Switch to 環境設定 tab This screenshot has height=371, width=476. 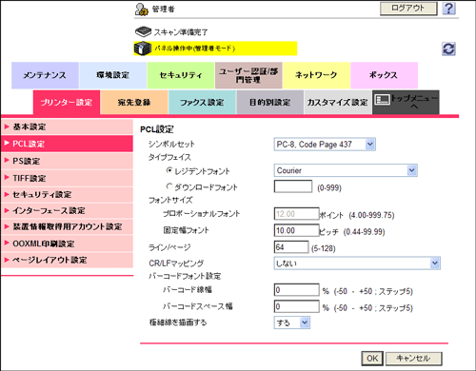[113, 75]
